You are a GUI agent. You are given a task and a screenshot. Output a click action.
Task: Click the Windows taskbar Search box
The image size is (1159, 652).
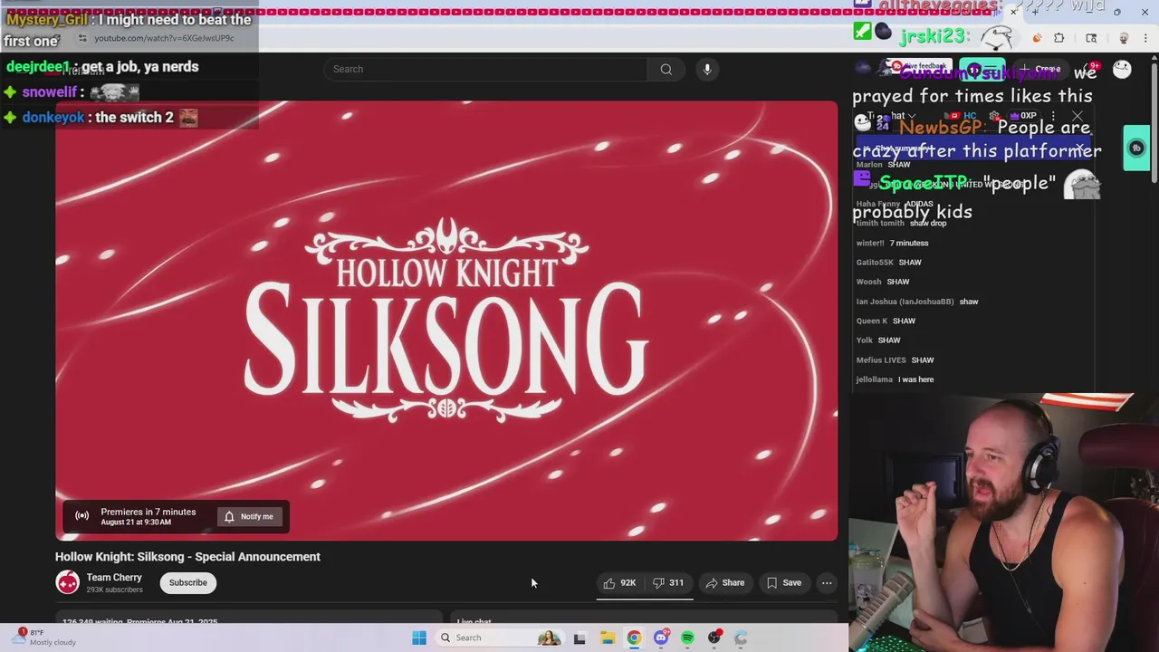coord(498,638)
